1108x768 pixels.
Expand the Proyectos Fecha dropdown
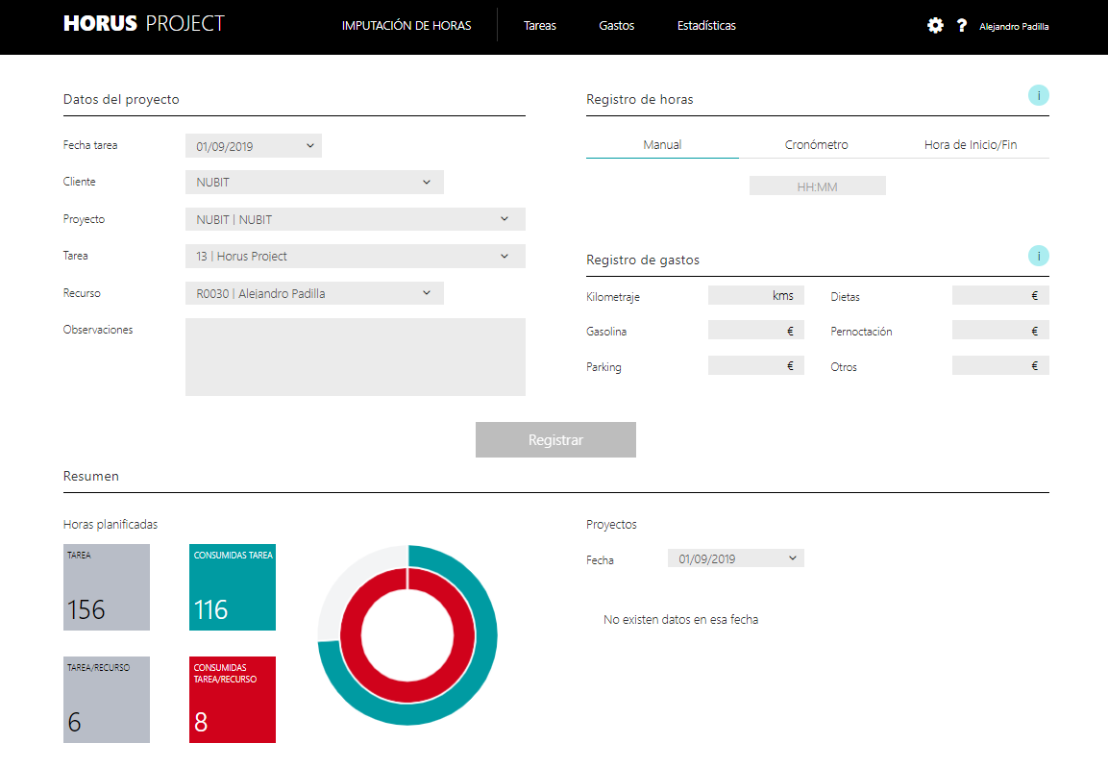pos(735,558)
